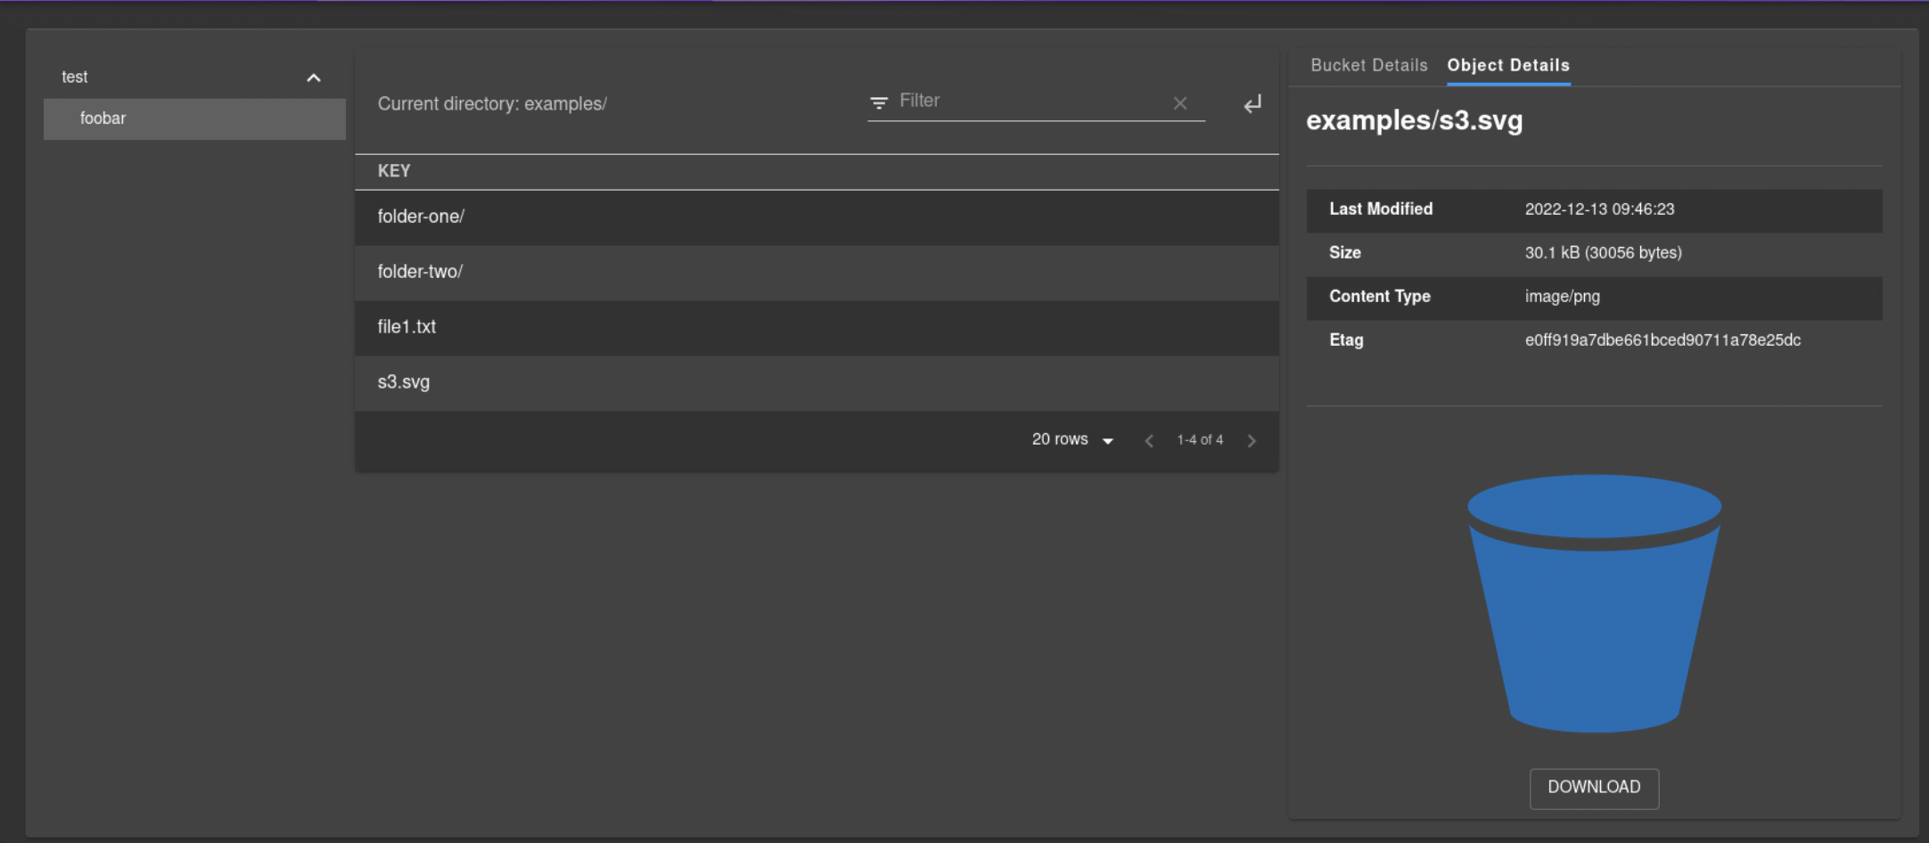Focus the Filter input field
Image resolution: width=1929 pixels, height=843 pixels.
(x=1030, y=102)
